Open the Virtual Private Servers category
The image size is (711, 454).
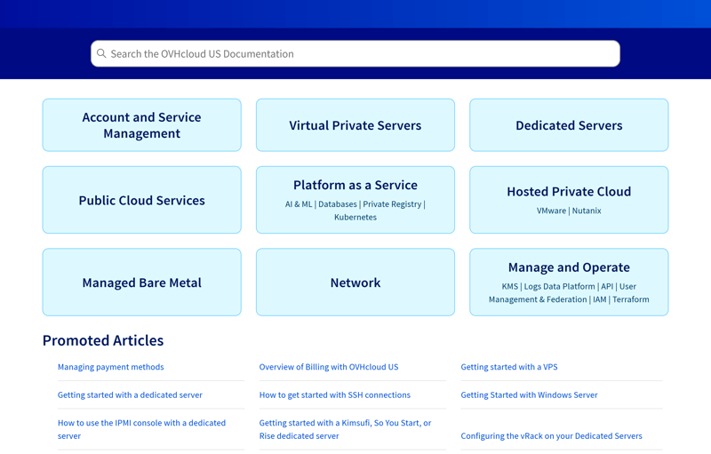[355, 125]
